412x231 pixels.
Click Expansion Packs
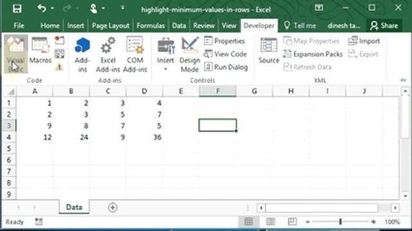[313, 54]
